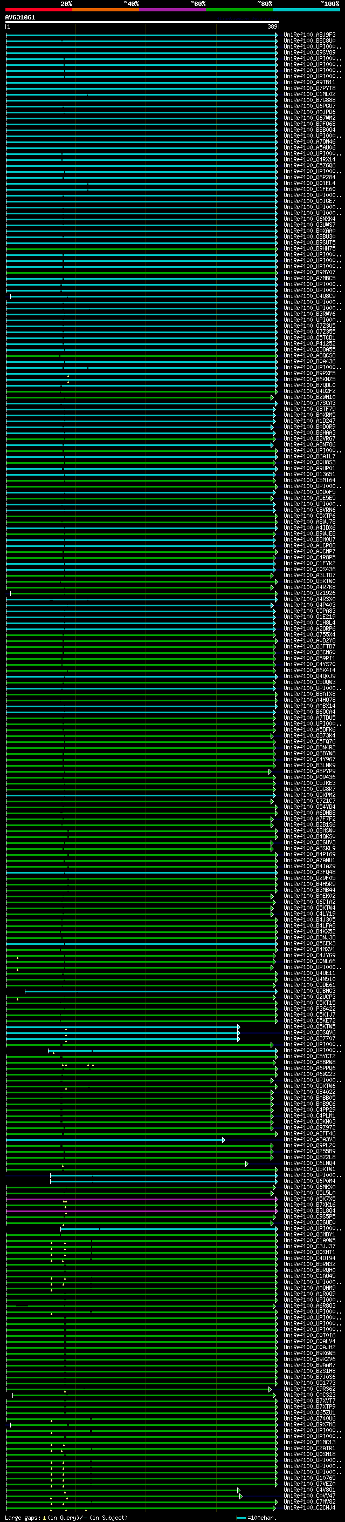Screen dimensions: 345x1522
Task: Select UniRef100_B8B0Q4 entry
Action: [x=309, y=130]
